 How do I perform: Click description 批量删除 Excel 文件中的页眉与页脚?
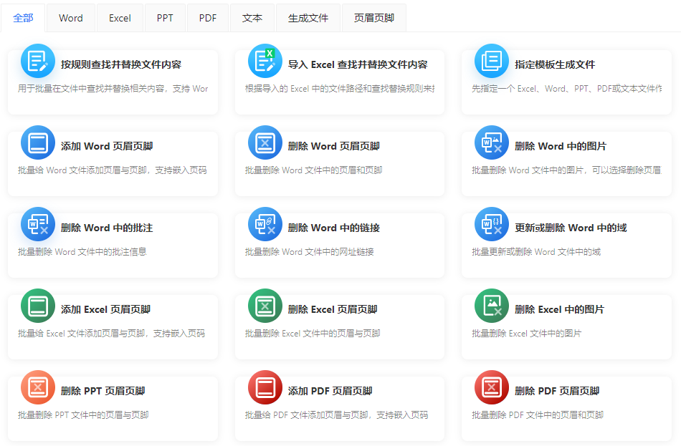coord(313,333)
